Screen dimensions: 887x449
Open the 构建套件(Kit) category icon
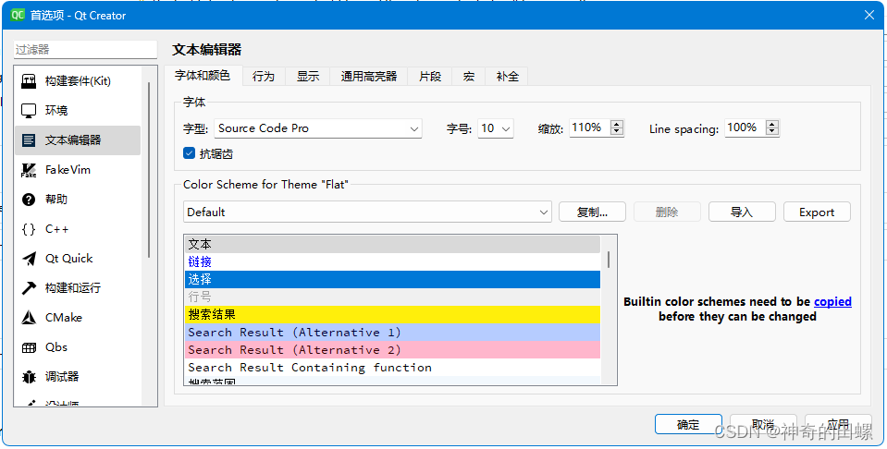pos(29,81)
